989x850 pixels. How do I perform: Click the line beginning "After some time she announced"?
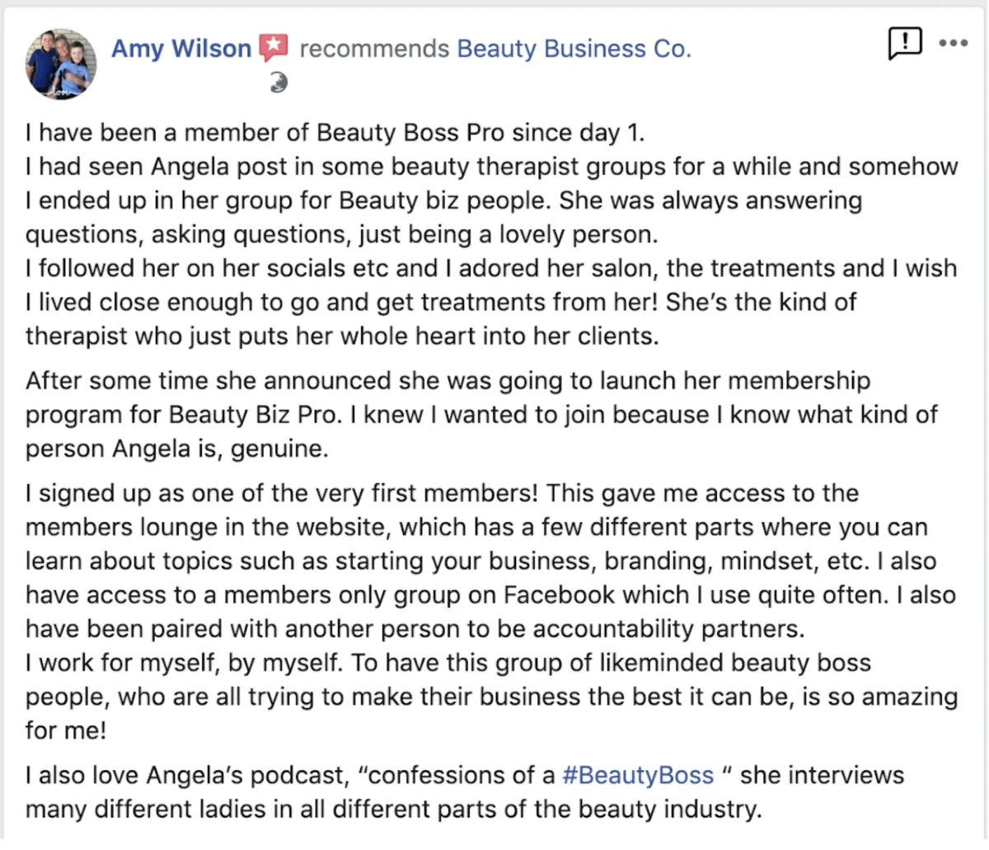pos(448,381)
